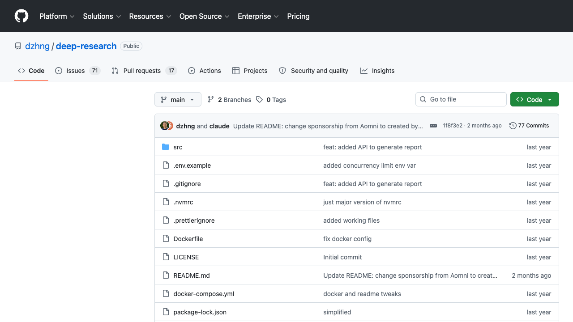The image size is (573, 322).
Task: Click the file icon beside package-lock.json
Action: [x=166, y=312]
